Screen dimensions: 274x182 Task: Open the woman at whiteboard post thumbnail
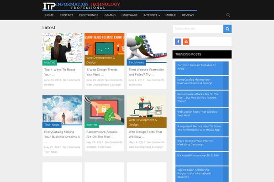[62, 47]
